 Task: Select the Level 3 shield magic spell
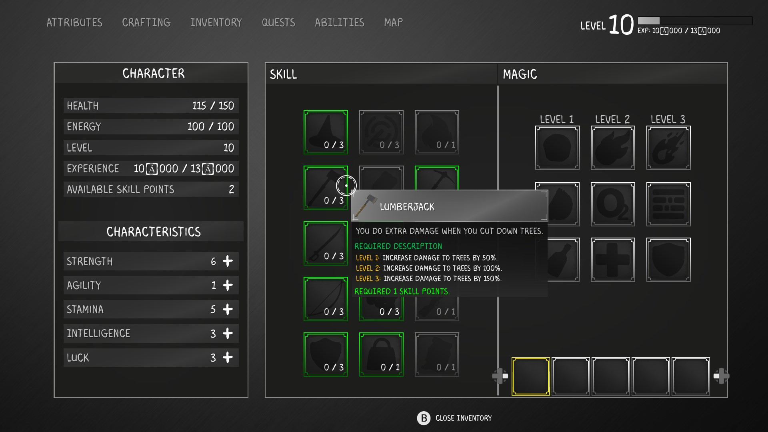click(668, 260)
